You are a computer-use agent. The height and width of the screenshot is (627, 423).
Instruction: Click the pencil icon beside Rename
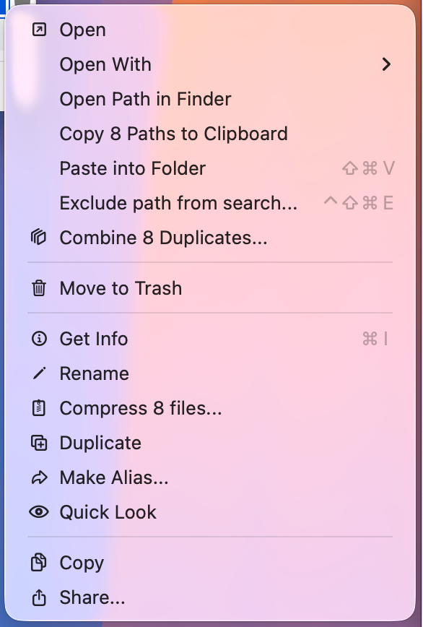tap(38, 373)
